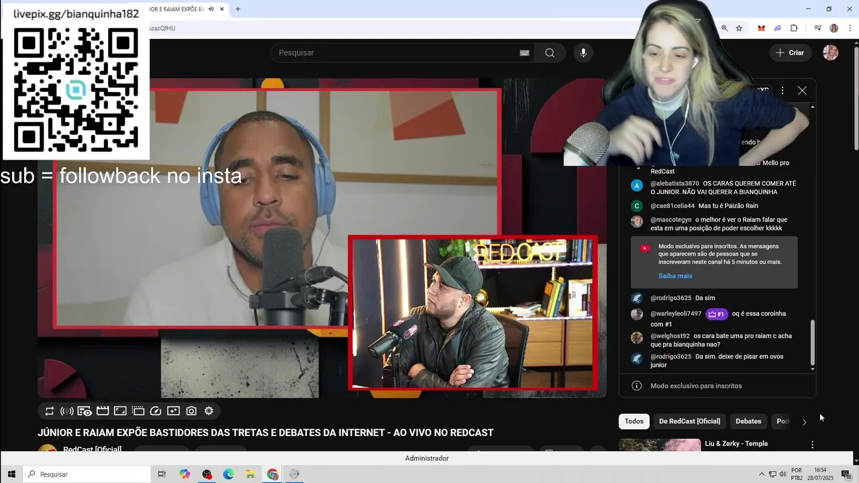The width and height of the screenshot is (859, 483).
Task: Click the Criar button
Action: click(x=790, y=53)
